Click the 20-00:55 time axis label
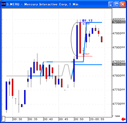The height and width of the screenshot is (123, 127). (97, 119)
